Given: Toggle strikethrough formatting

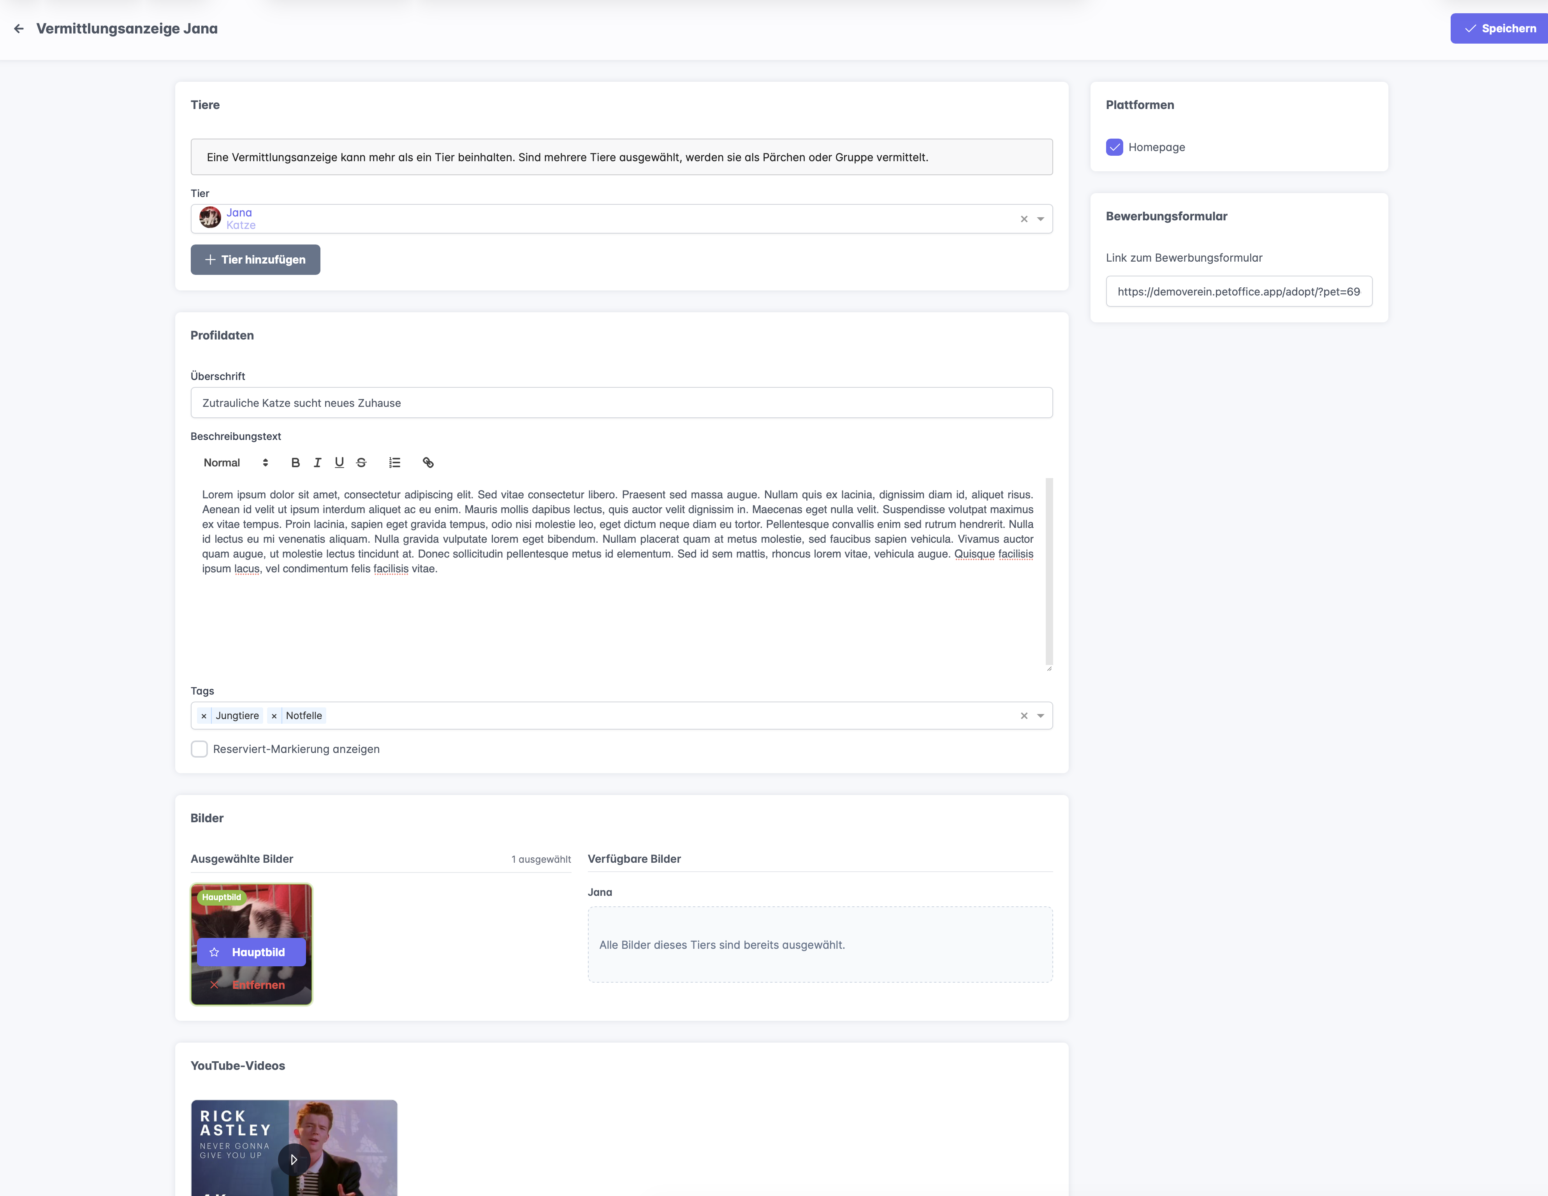Looking at the screenshot, I should click(x=361, y=462).
